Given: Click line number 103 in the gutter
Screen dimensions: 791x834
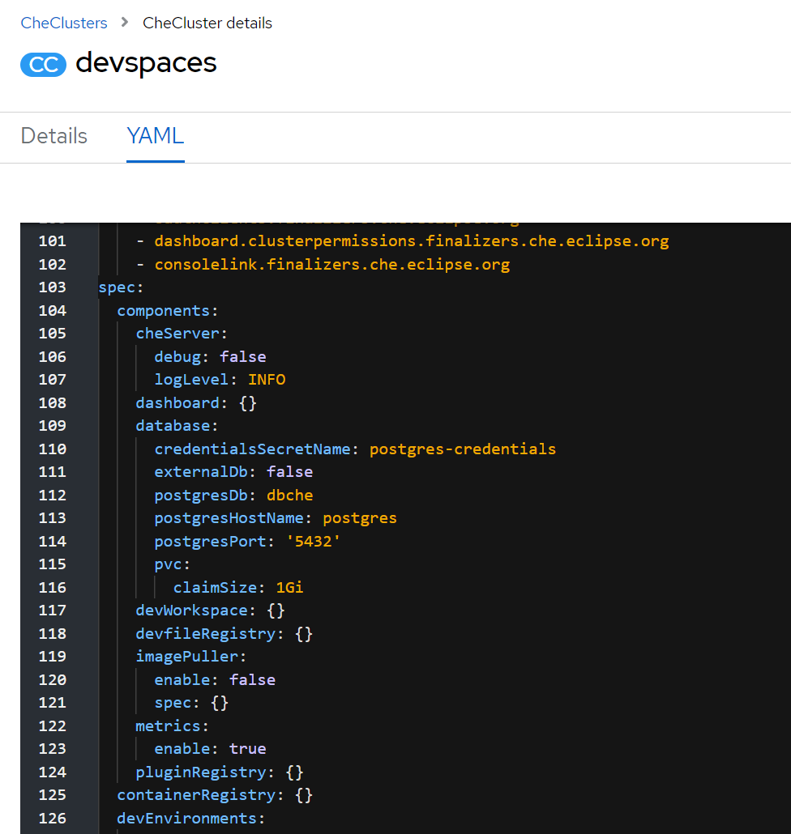Looking at the screenshot, I should pyautogui.click(x=53, y=287).
